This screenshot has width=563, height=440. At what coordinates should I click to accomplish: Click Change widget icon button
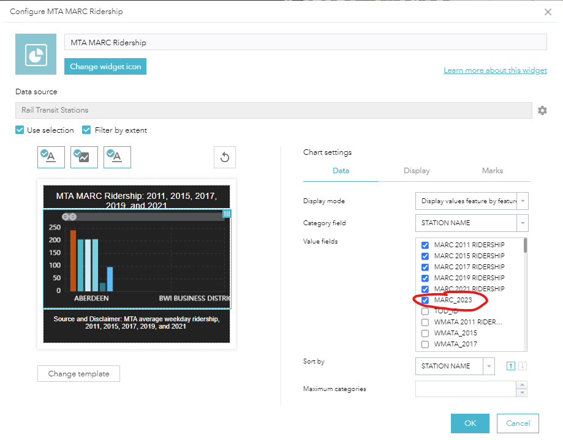click(105, 66)
